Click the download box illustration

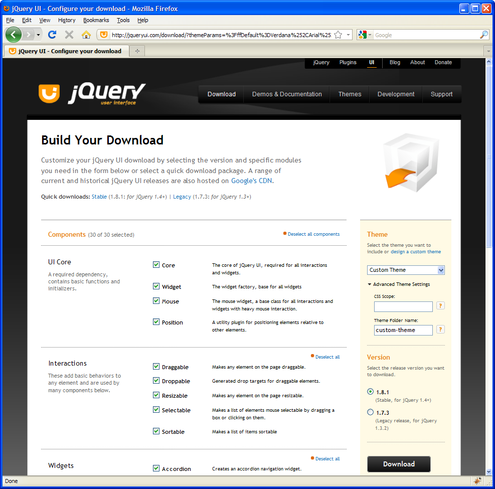(x=412, y=162)
